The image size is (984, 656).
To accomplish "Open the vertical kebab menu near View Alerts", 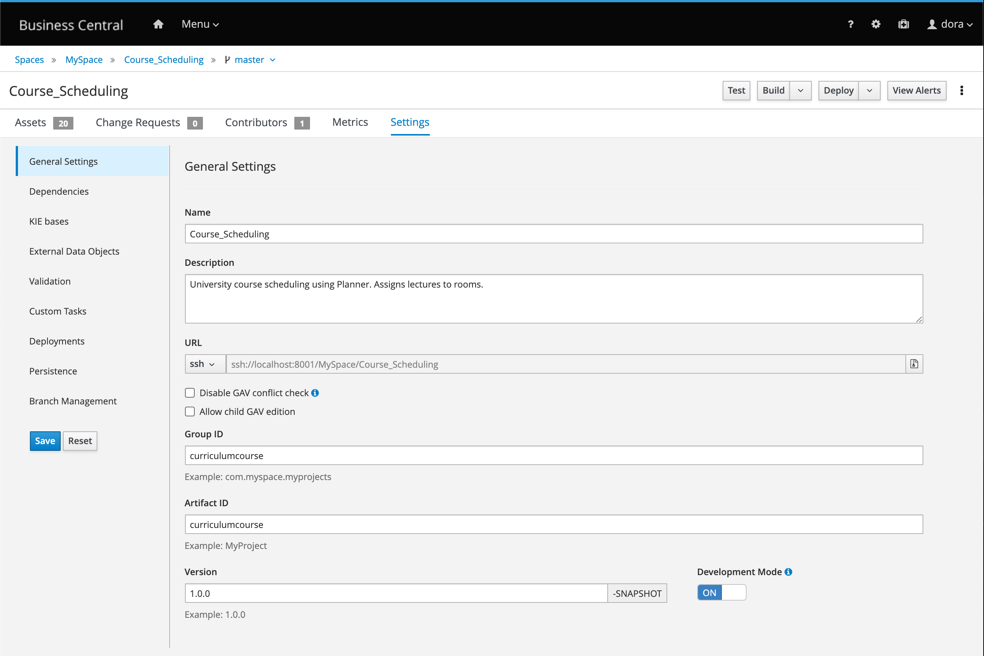I will 962,90.
